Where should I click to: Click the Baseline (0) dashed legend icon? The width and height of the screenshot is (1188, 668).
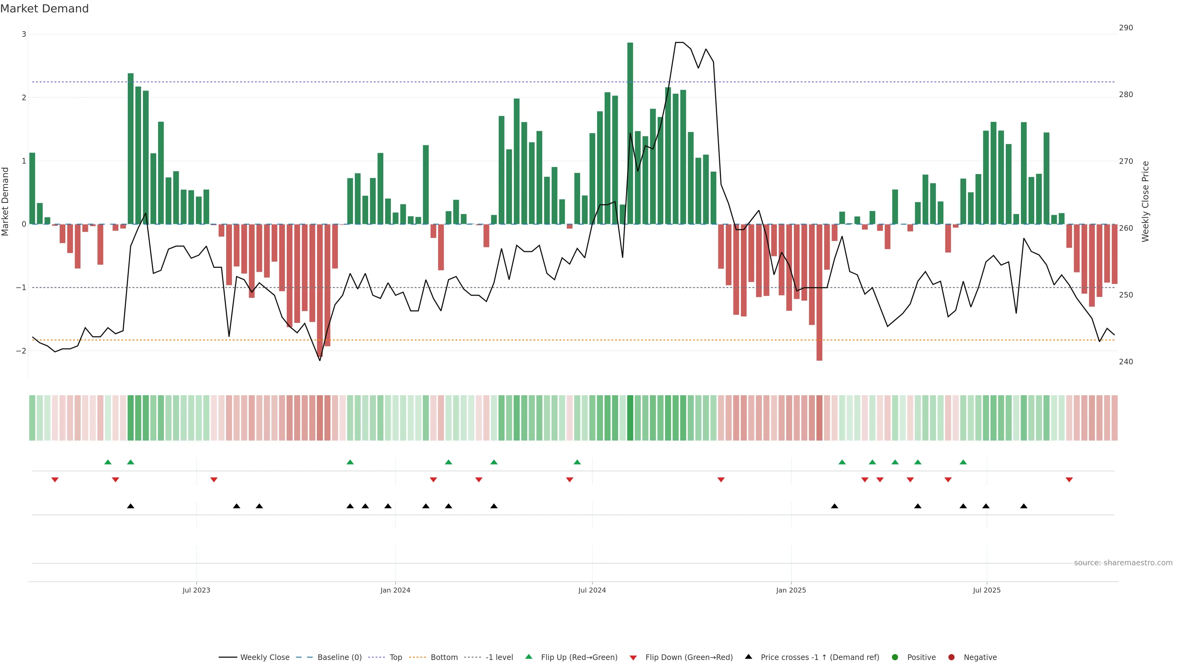(304, 657)
